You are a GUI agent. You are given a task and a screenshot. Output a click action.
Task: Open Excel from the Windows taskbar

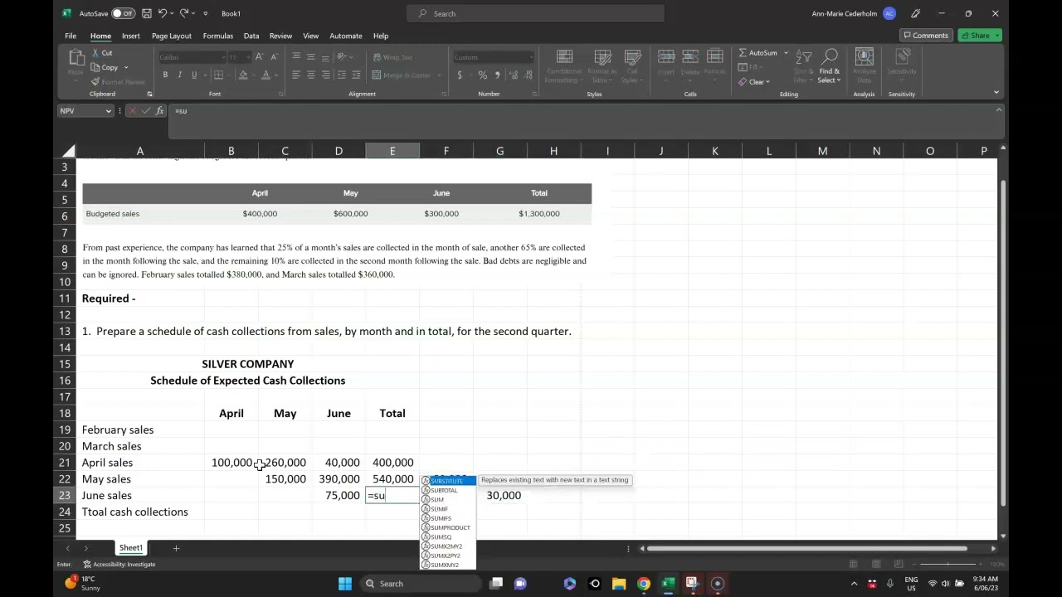[668, 584]
